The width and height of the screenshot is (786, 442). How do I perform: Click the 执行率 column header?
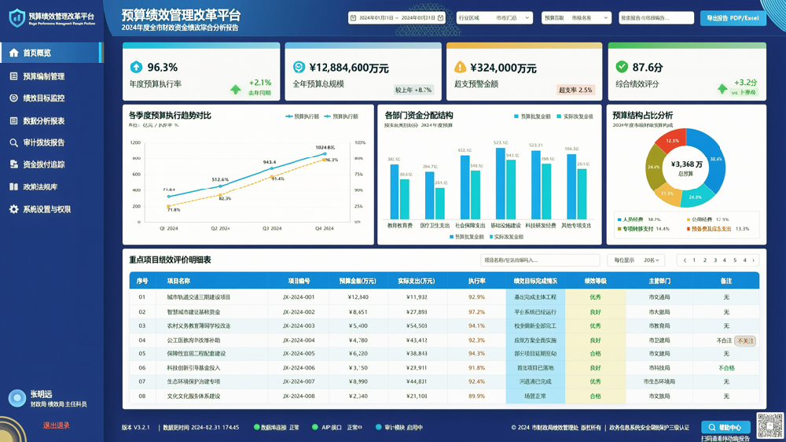coord(476,281)
